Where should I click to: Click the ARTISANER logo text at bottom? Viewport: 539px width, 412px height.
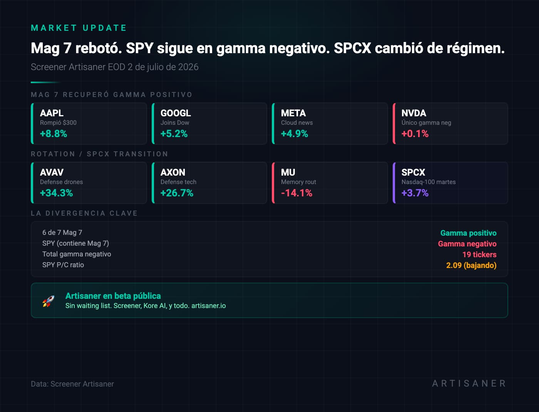tap(469, 384)
